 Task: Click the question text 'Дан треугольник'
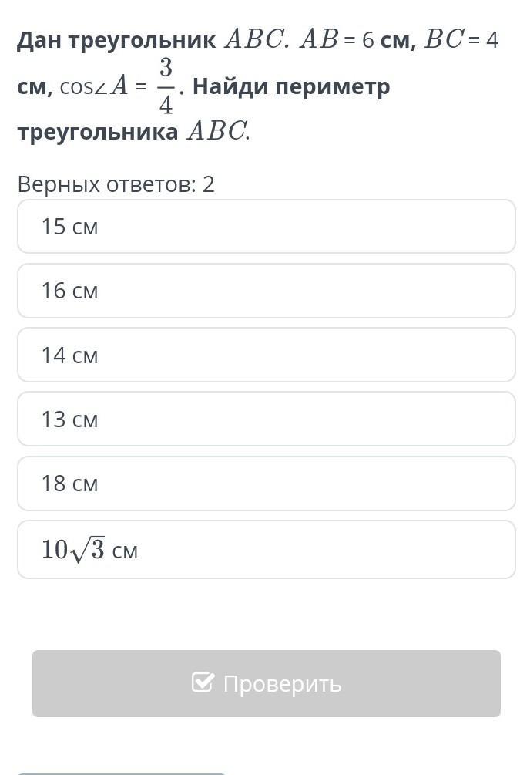(116, 40)
